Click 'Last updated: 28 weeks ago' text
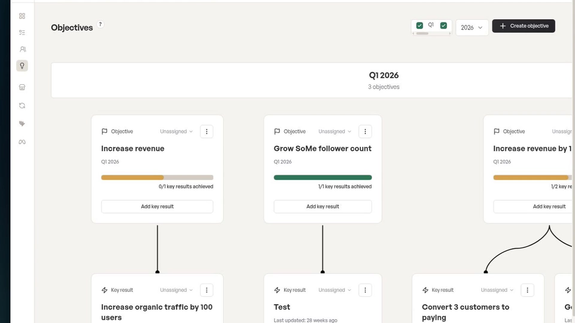 (305, 320)
